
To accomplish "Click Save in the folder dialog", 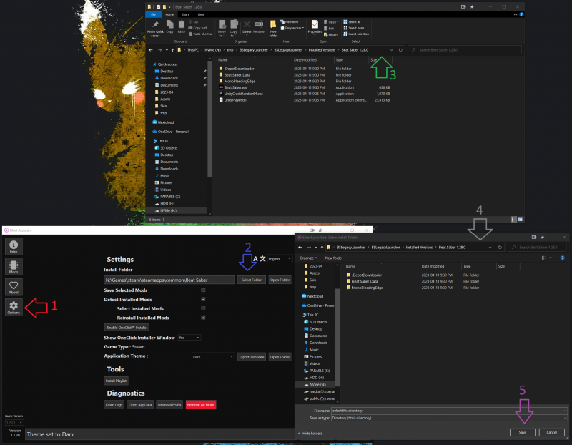I will click(521, 432).
